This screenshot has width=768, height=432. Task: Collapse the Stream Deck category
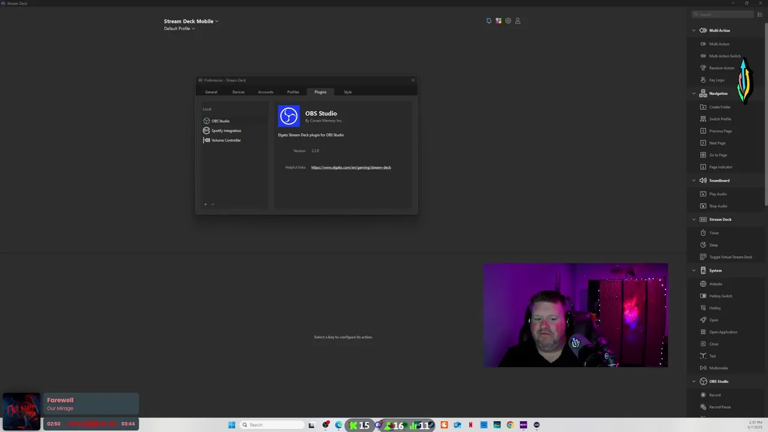click(694, 220)
